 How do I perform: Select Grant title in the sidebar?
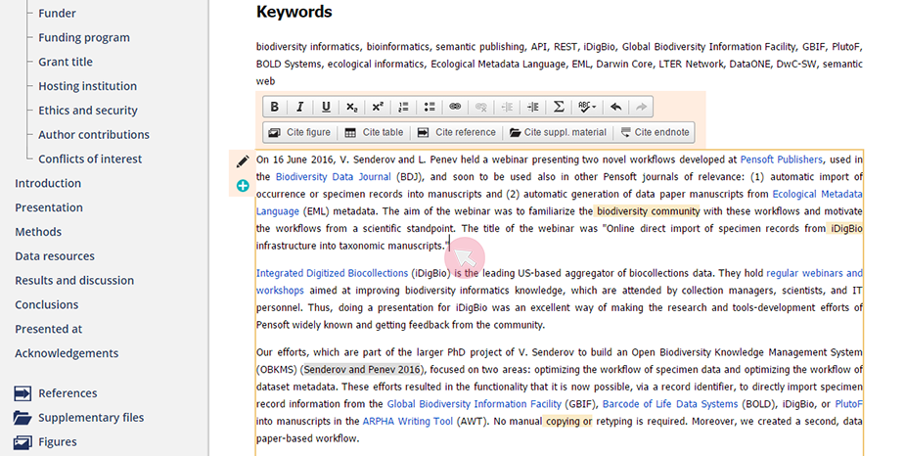click(66, 62)
